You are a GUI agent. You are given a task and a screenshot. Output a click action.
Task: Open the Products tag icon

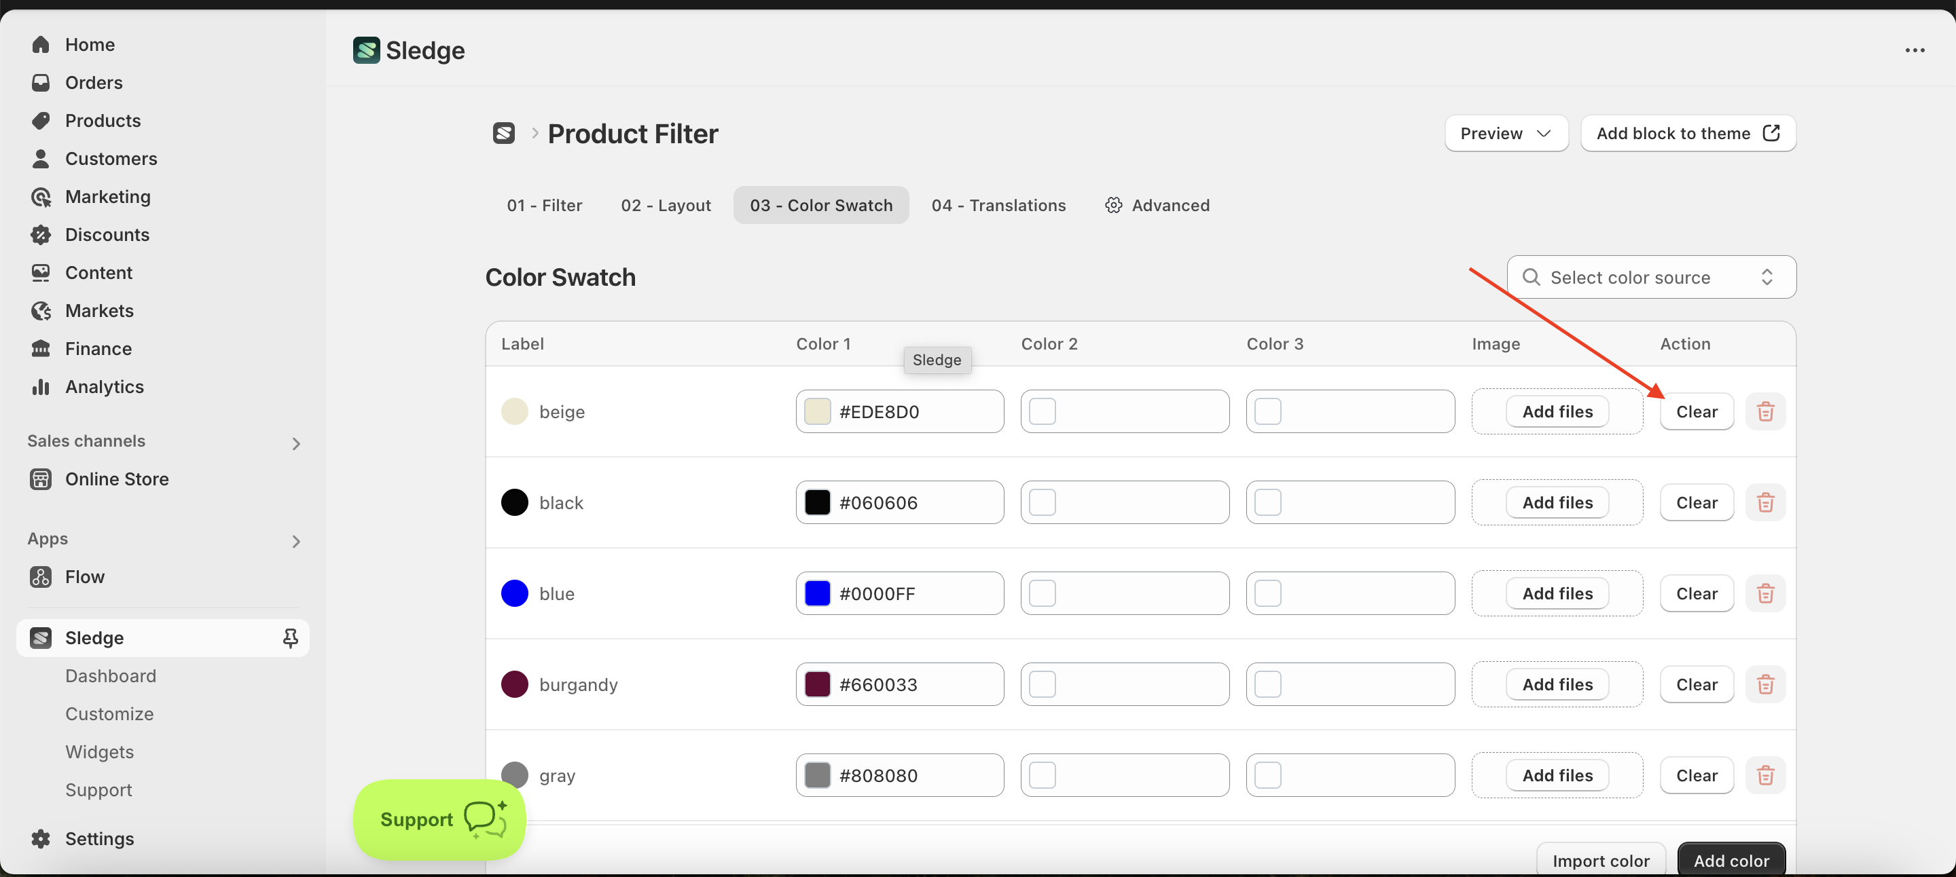40,121
